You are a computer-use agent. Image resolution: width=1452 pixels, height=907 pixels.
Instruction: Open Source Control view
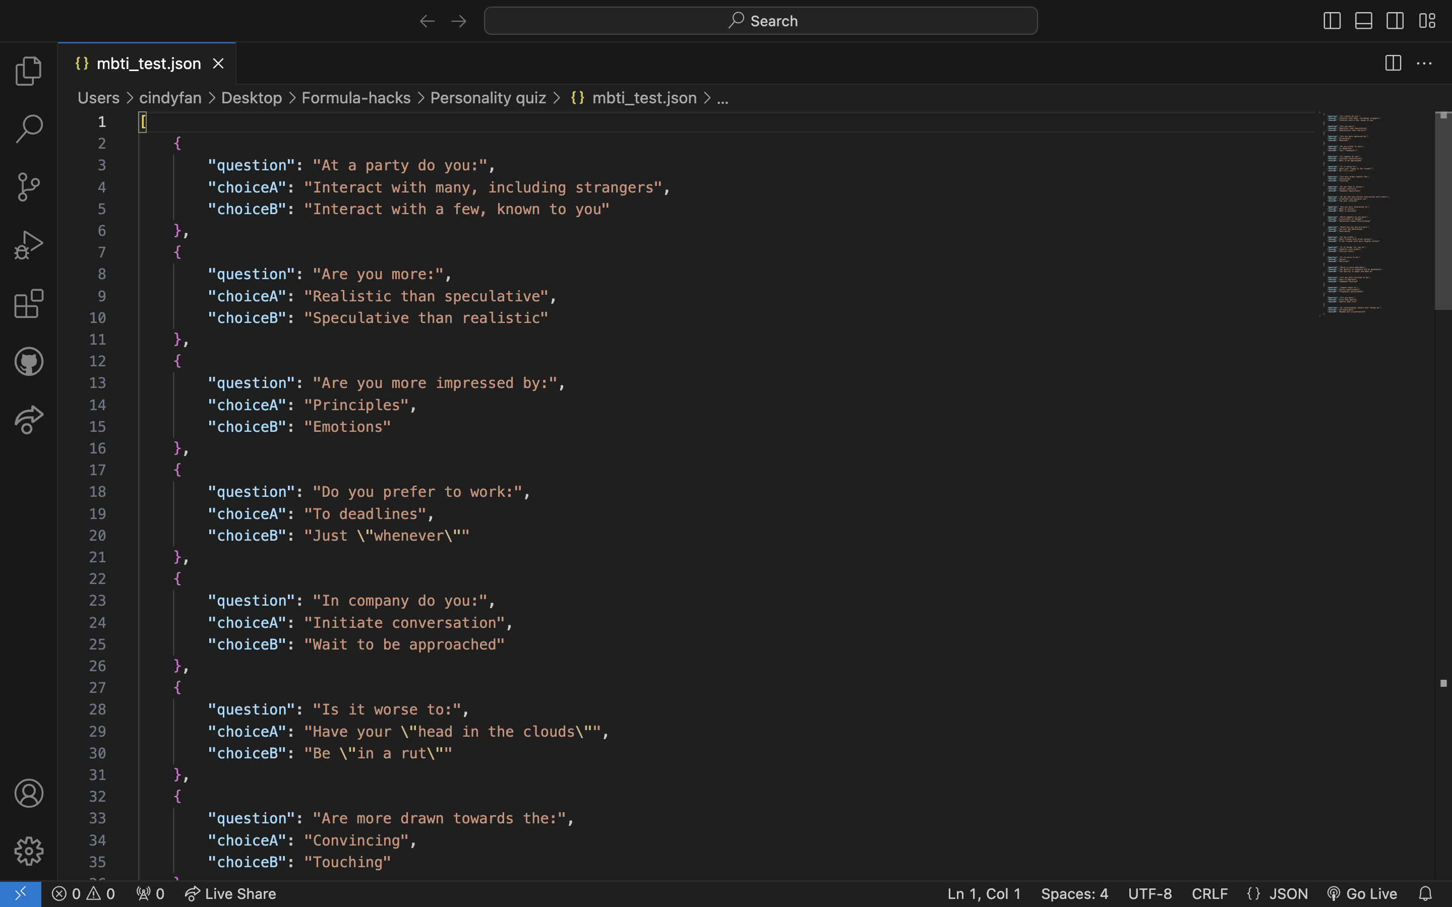[x=28, y=187]
